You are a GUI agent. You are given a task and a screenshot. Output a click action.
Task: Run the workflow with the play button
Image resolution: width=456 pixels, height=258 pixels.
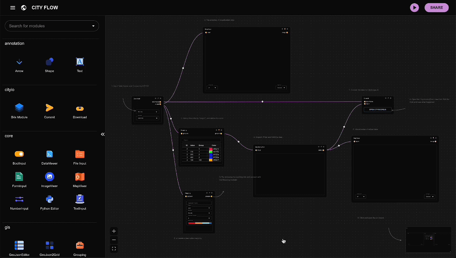tap(414, 8)
